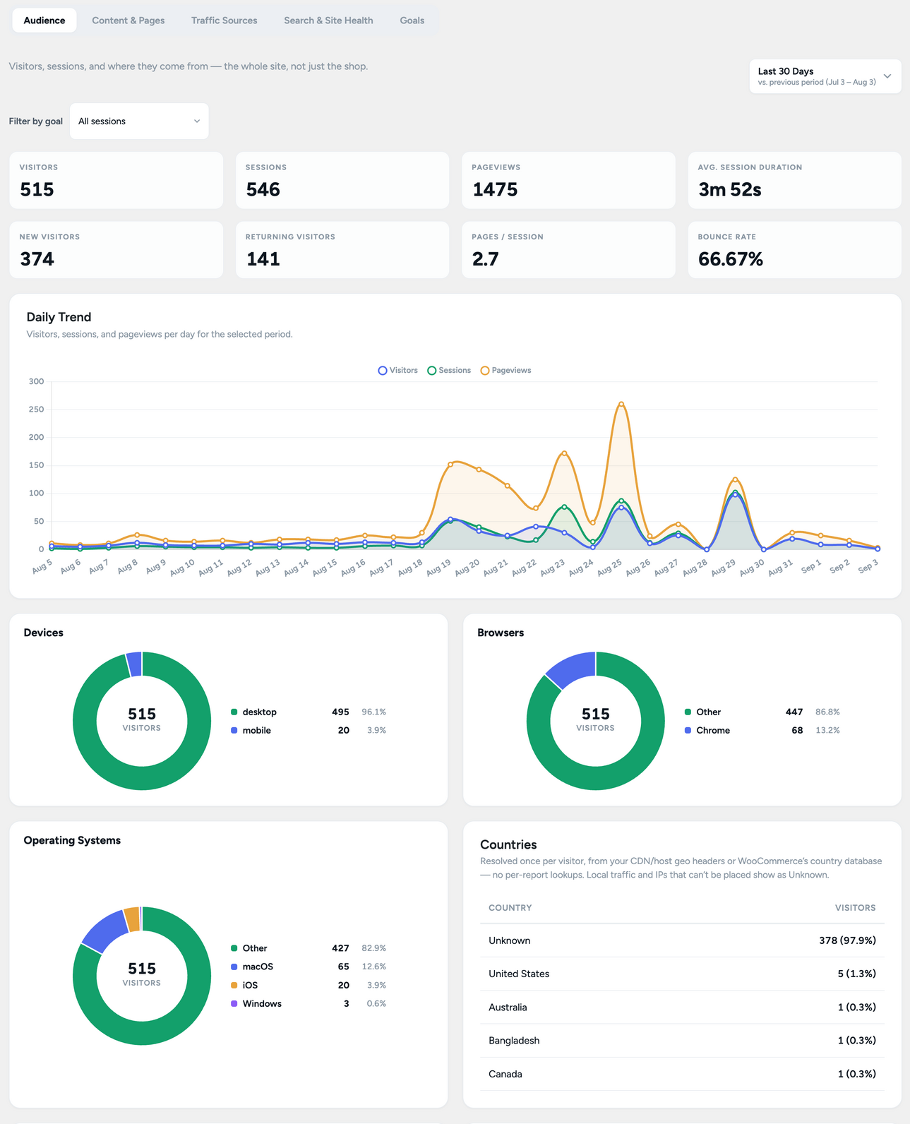Image resolution: width=910 pixels, height=1124 pixels.
Task: Click the blue mobile legend dot in Devices
Action: (234, 731)
